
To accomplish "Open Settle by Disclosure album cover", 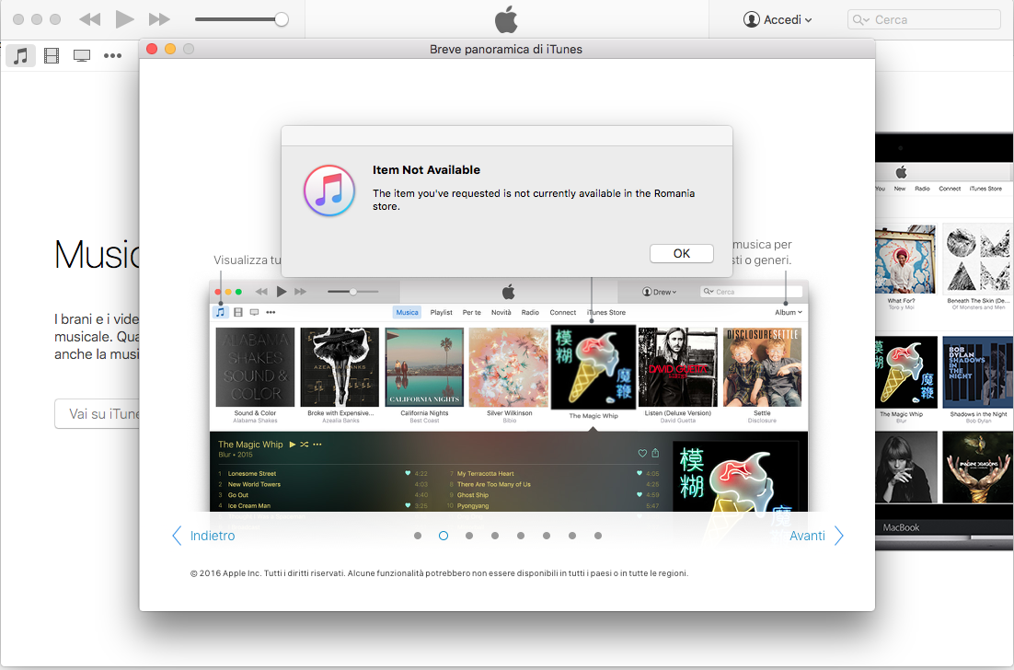I will (763, 366).
